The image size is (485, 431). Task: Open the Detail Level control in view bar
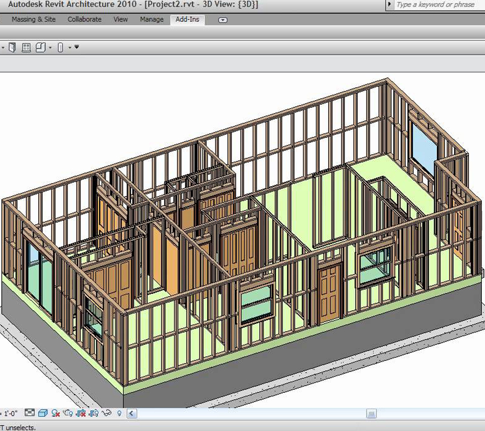(30, 413)
